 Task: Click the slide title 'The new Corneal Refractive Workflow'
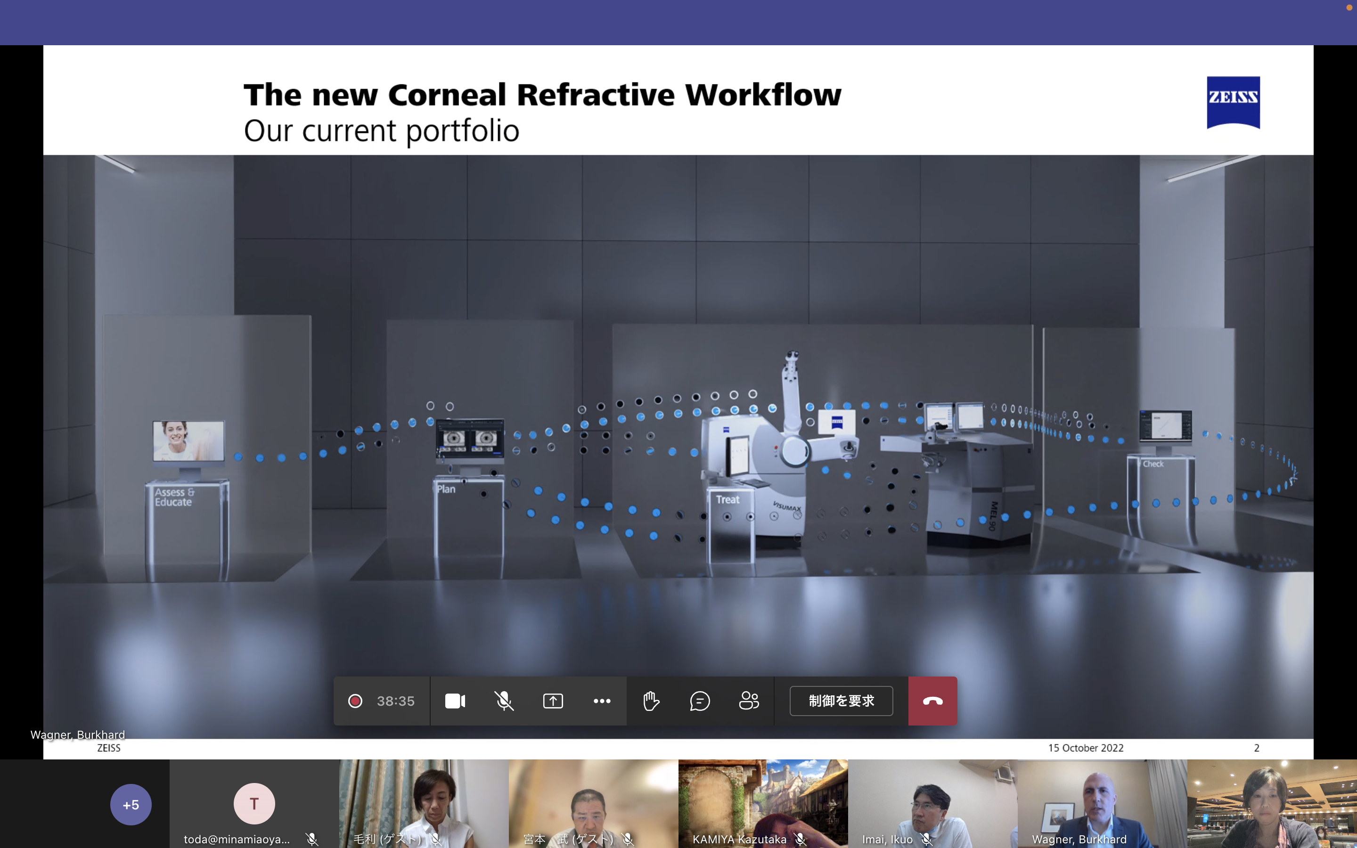point(542,94)
